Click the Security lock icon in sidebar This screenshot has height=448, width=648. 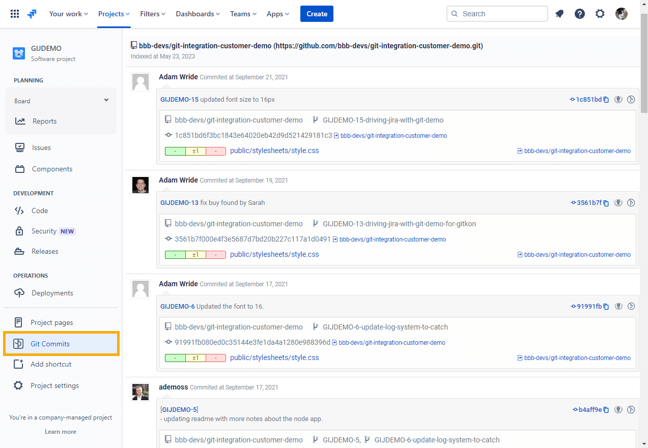pos(19,231)
